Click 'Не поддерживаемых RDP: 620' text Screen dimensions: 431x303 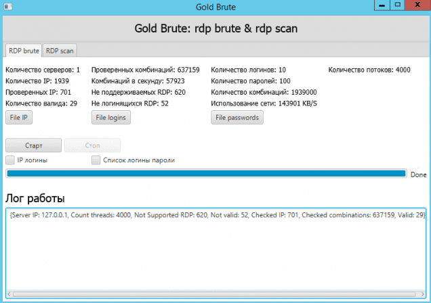tap(138, 93)
